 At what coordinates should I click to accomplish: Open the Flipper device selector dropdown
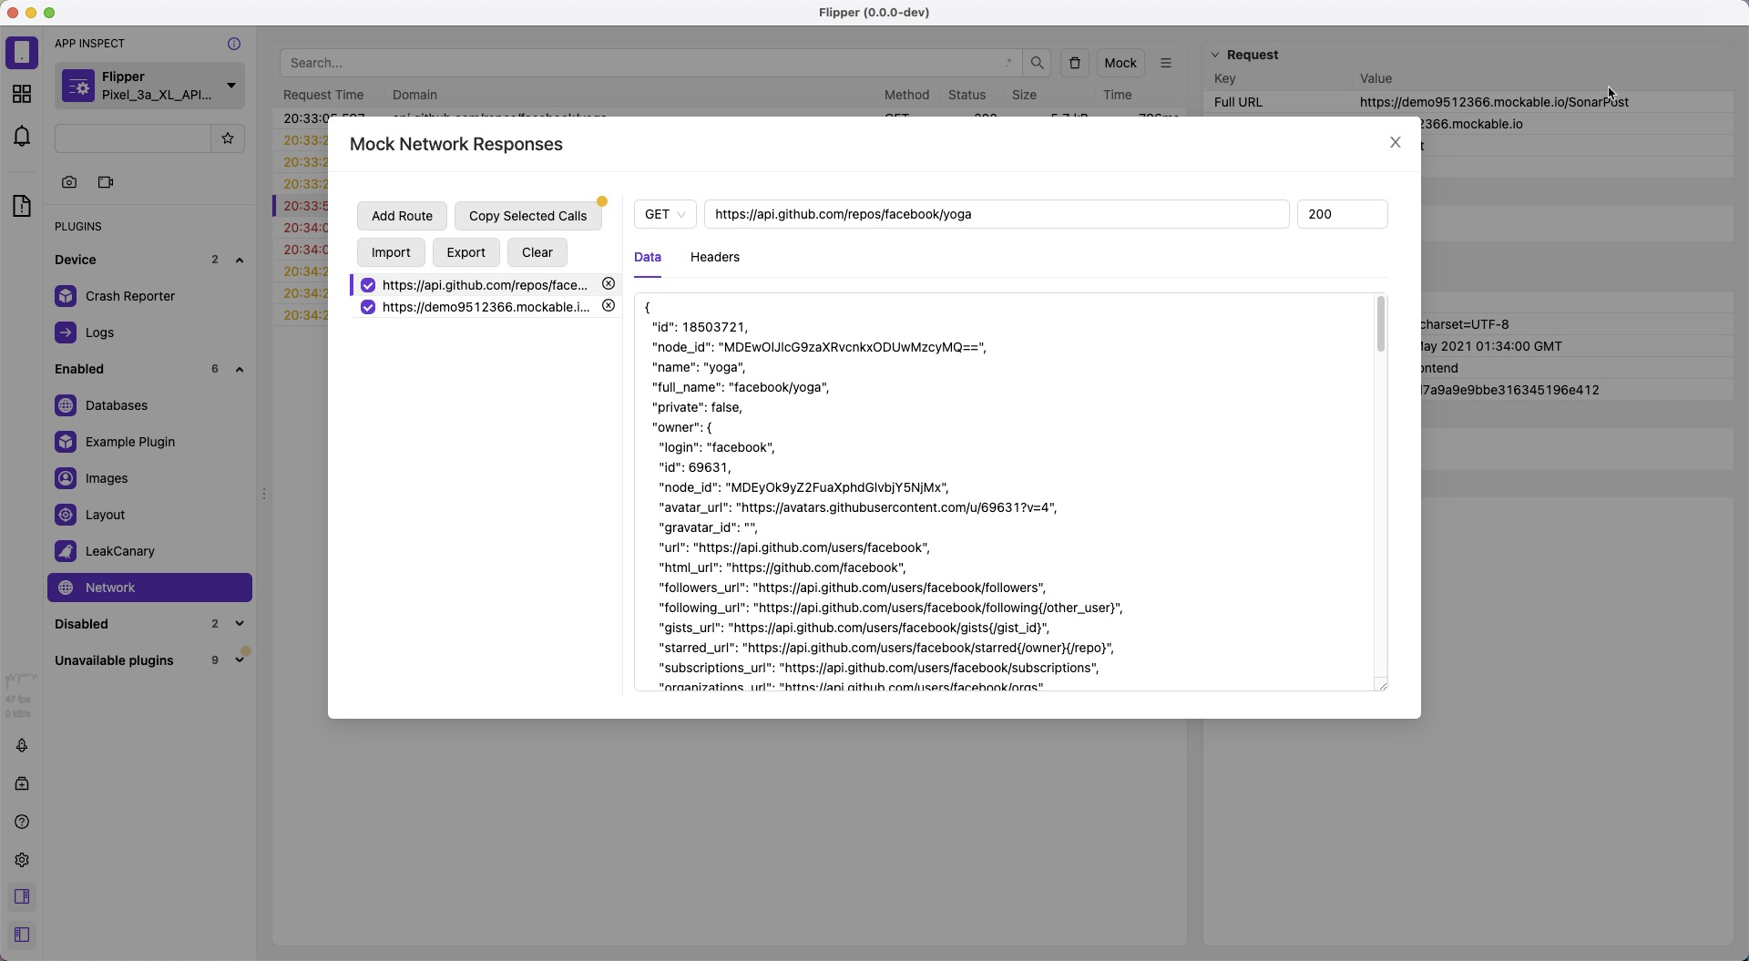pos(149,86)
